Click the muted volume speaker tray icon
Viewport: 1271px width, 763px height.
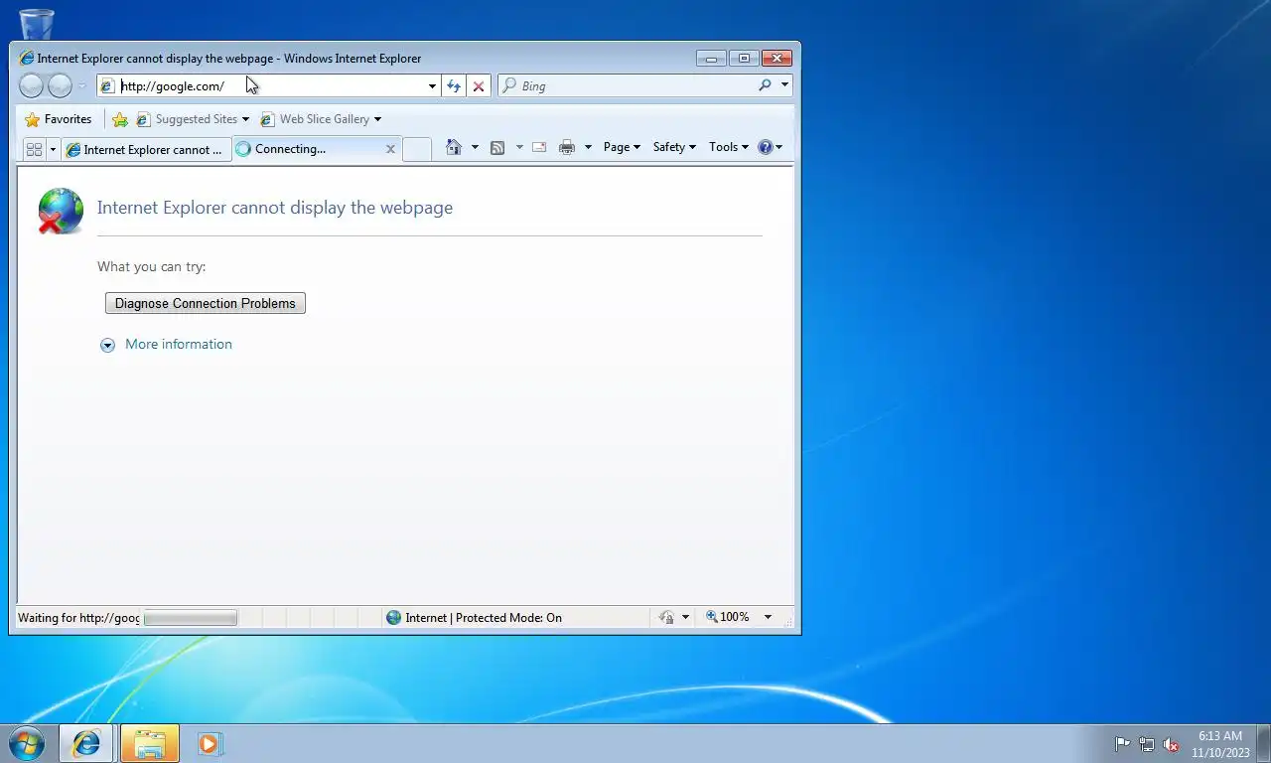click(1171, 744)
